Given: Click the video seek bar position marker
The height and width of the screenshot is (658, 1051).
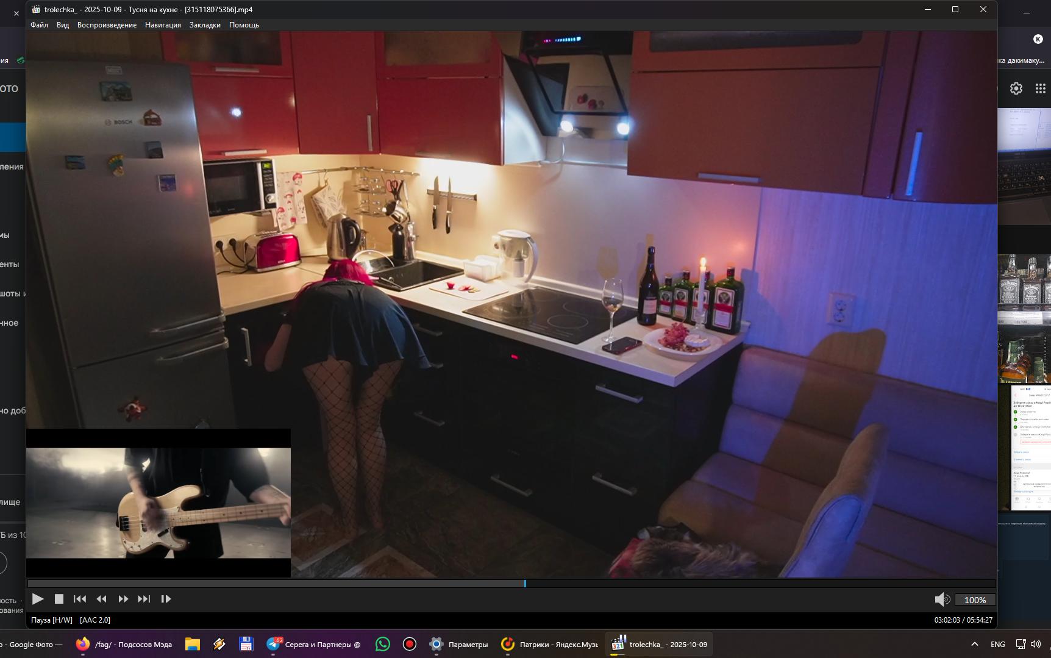Looking at the screenshot, I should [525, 584].
